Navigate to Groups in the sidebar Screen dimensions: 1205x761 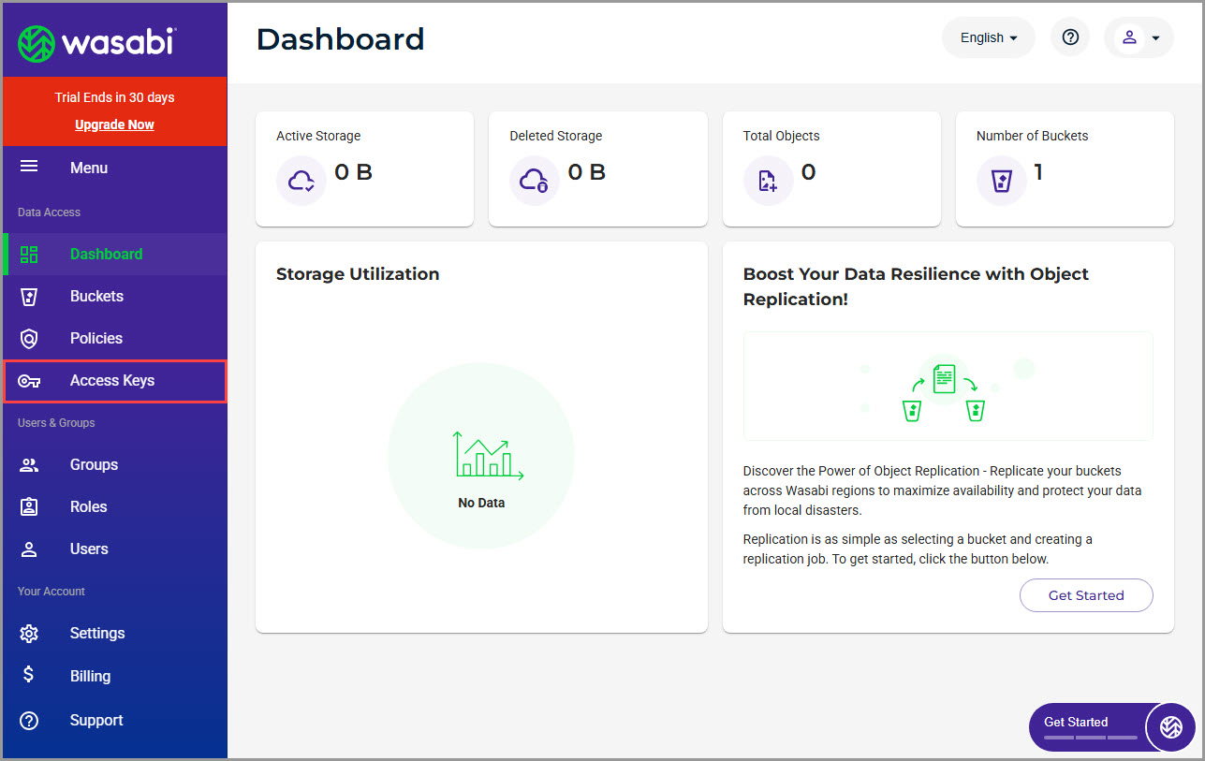(115, 465)
